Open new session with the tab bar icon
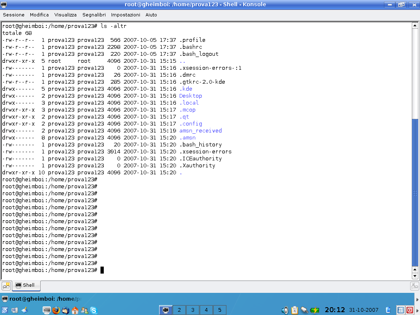420x315 pixels. point(6,286)
